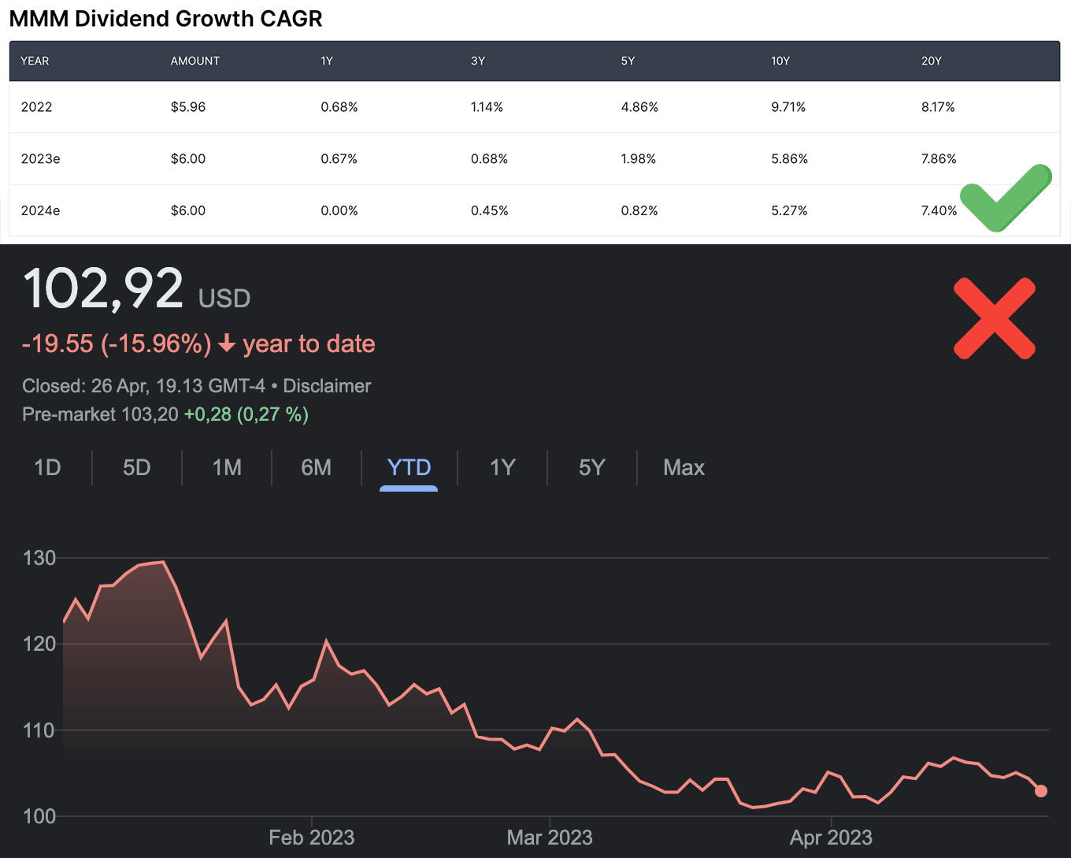Click the 20Y column header

coord(931,61)
